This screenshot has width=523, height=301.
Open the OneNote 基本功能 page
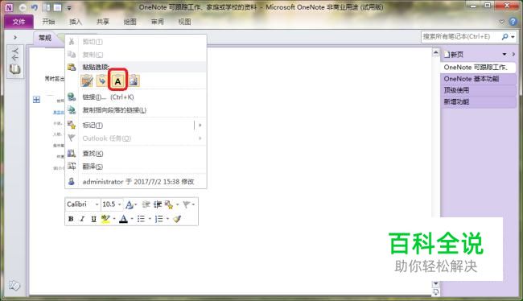[x=478, y=79]
